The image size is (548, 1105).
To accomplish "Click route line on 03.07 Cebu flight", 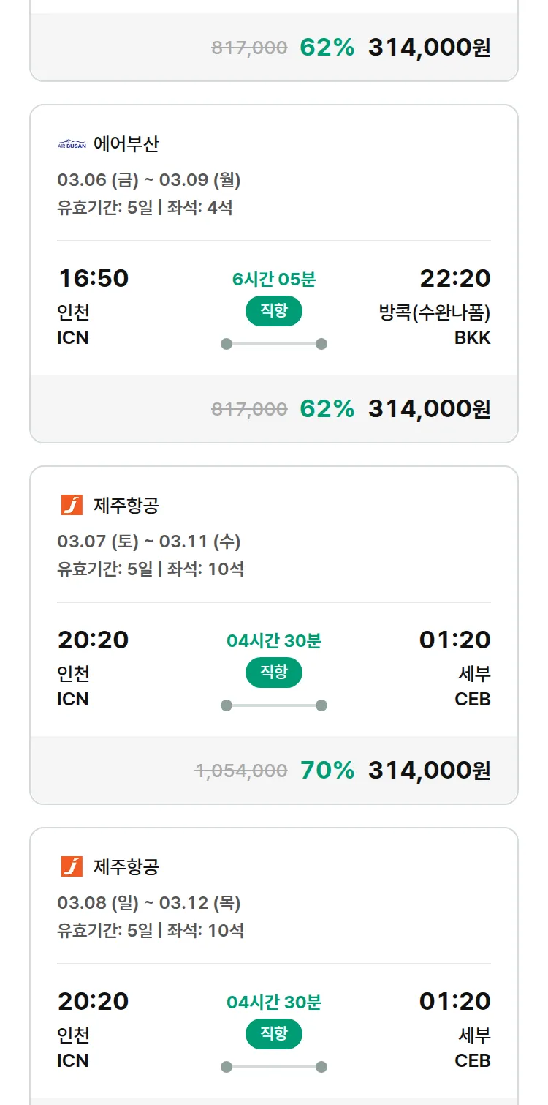I will coord(274,705).
